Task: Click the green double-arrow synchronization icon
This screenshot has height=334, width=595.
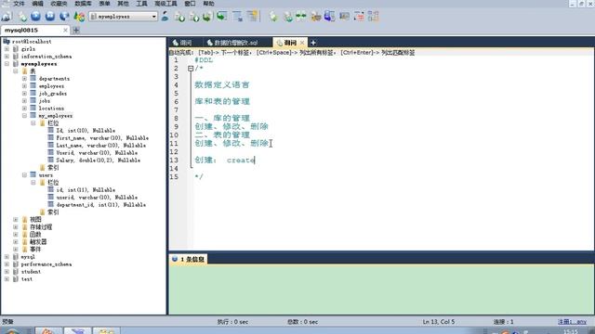Action: tap(301, 17)
